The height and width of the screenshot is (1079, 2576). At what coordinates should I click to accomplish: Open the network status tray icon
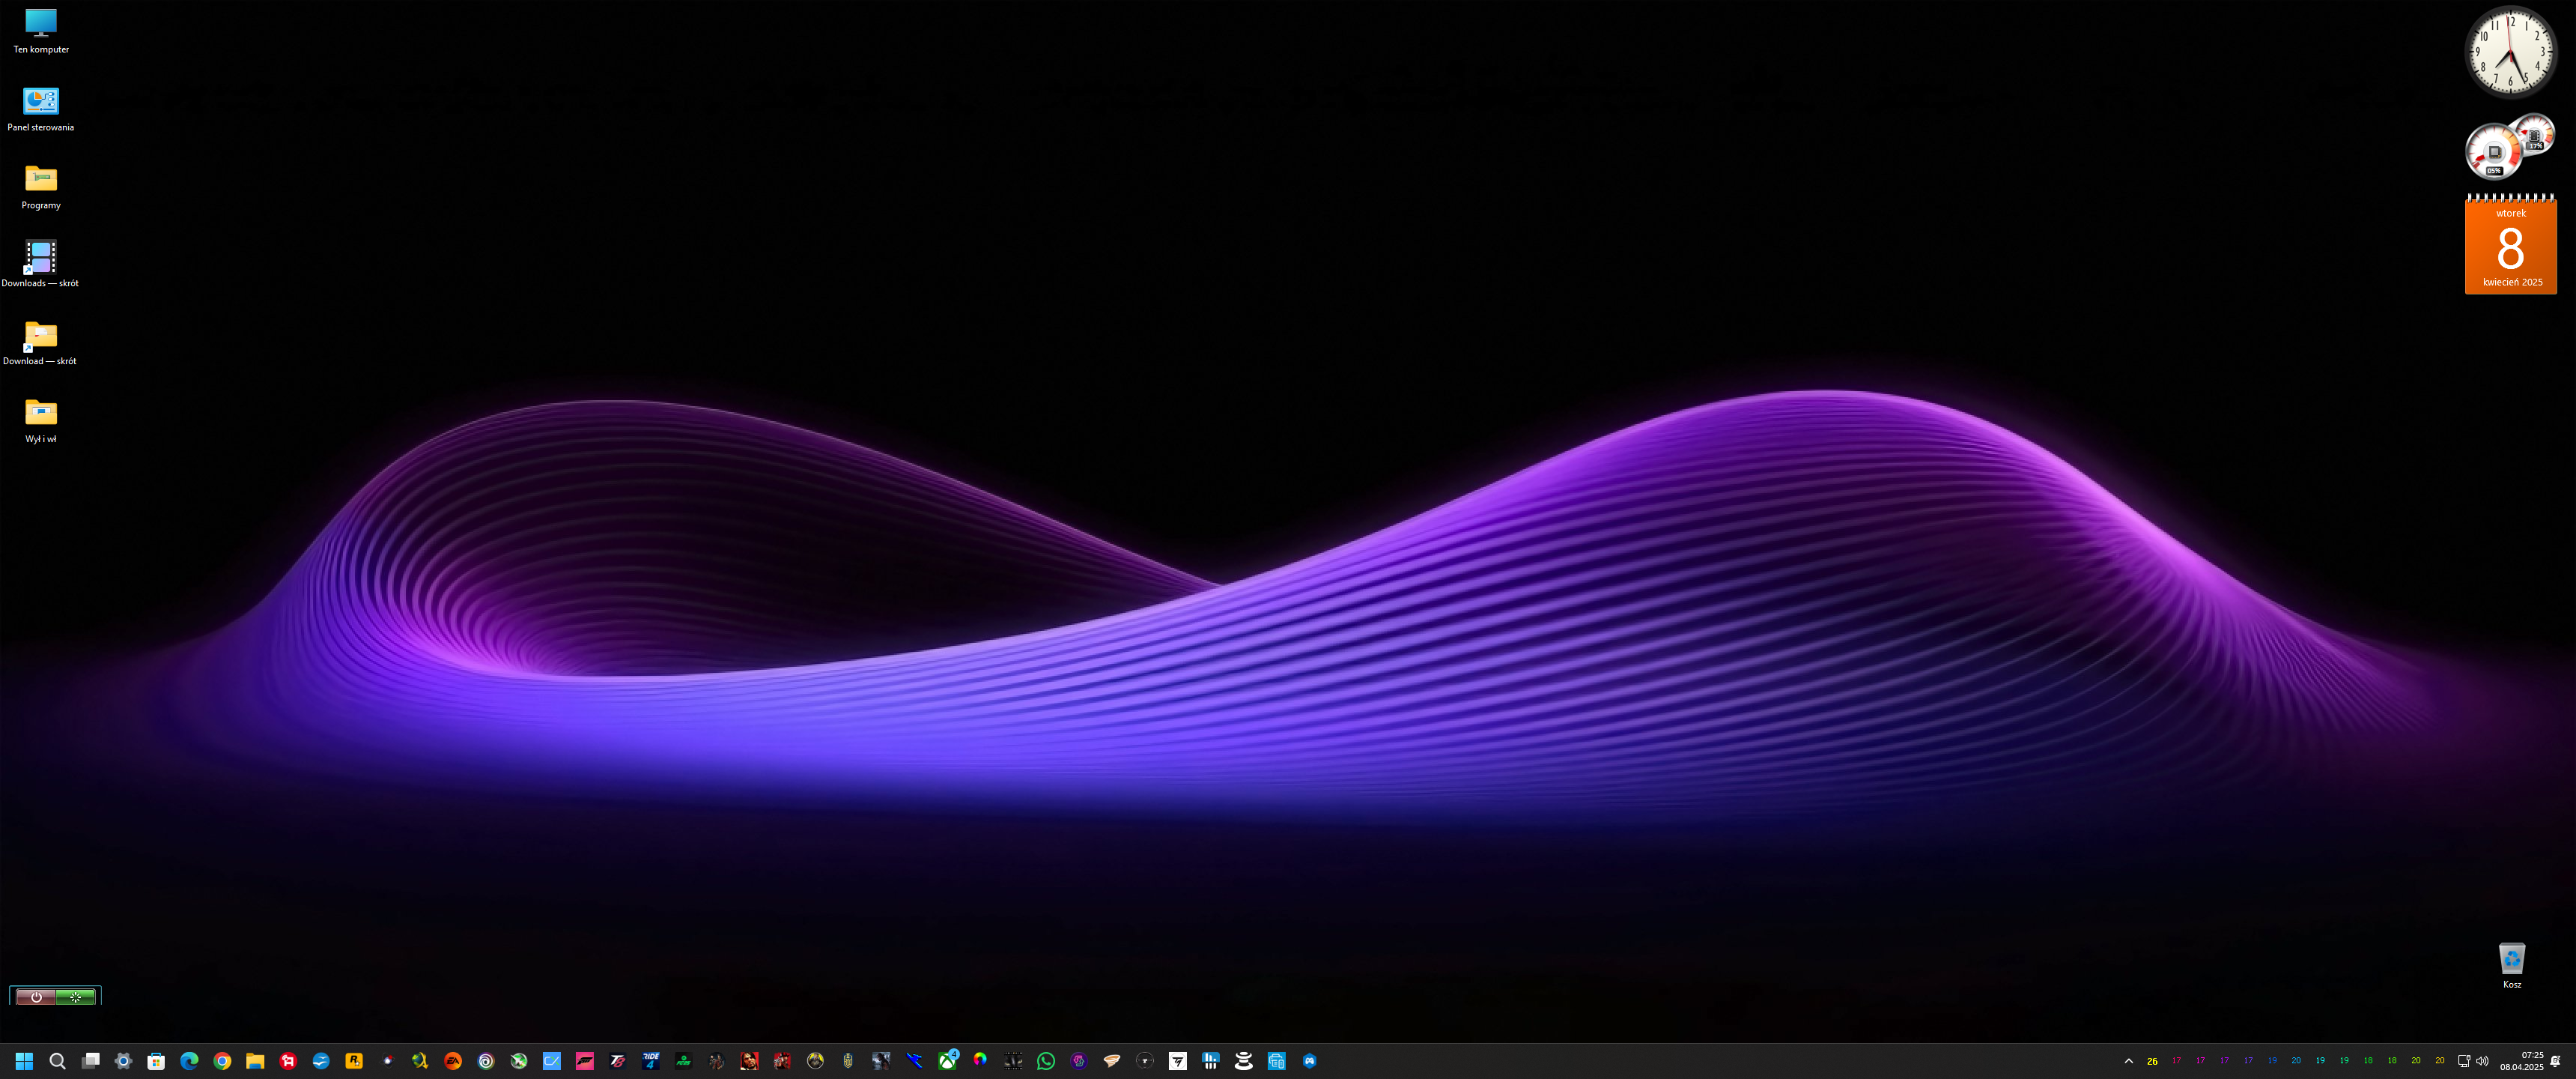coord(2463,1061)
